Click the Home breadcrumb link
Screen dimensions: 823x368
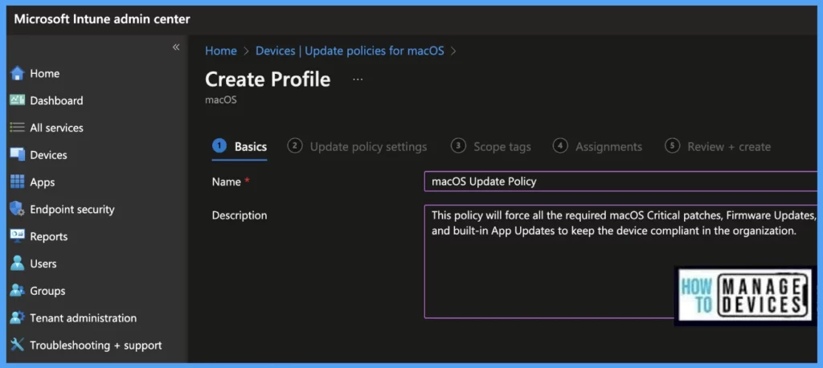(220, 51)
